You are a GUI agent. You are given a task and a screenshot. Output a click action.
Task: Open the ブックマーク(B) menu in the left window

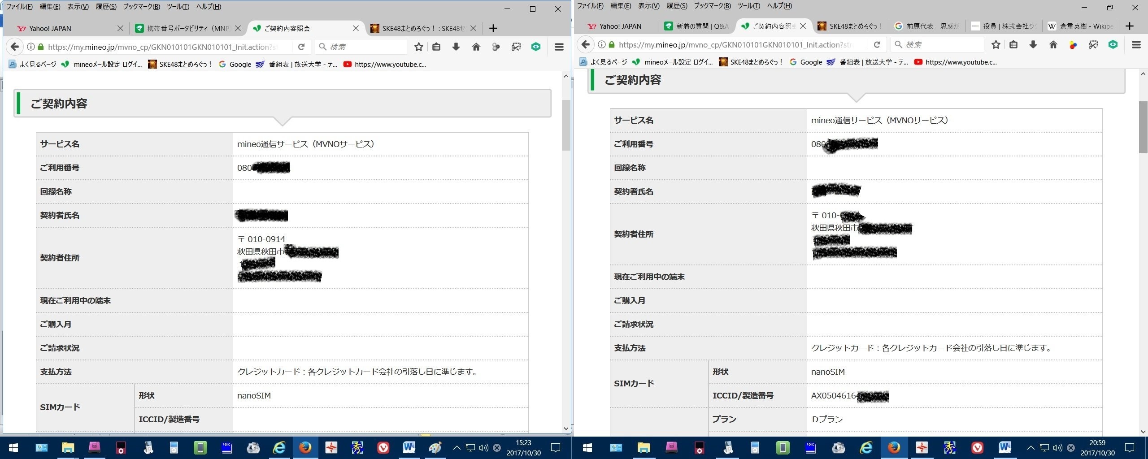click(x=141, y=7)
